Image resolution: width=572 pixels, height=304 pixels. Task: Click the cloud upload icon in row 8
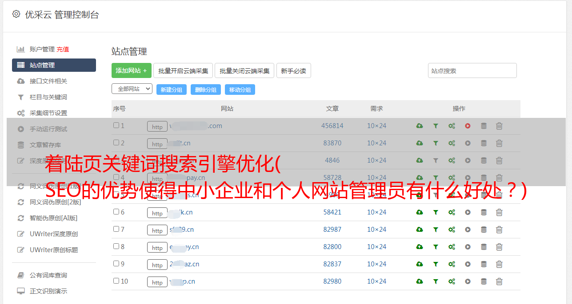pyautogui.click(x=420, y=247)
